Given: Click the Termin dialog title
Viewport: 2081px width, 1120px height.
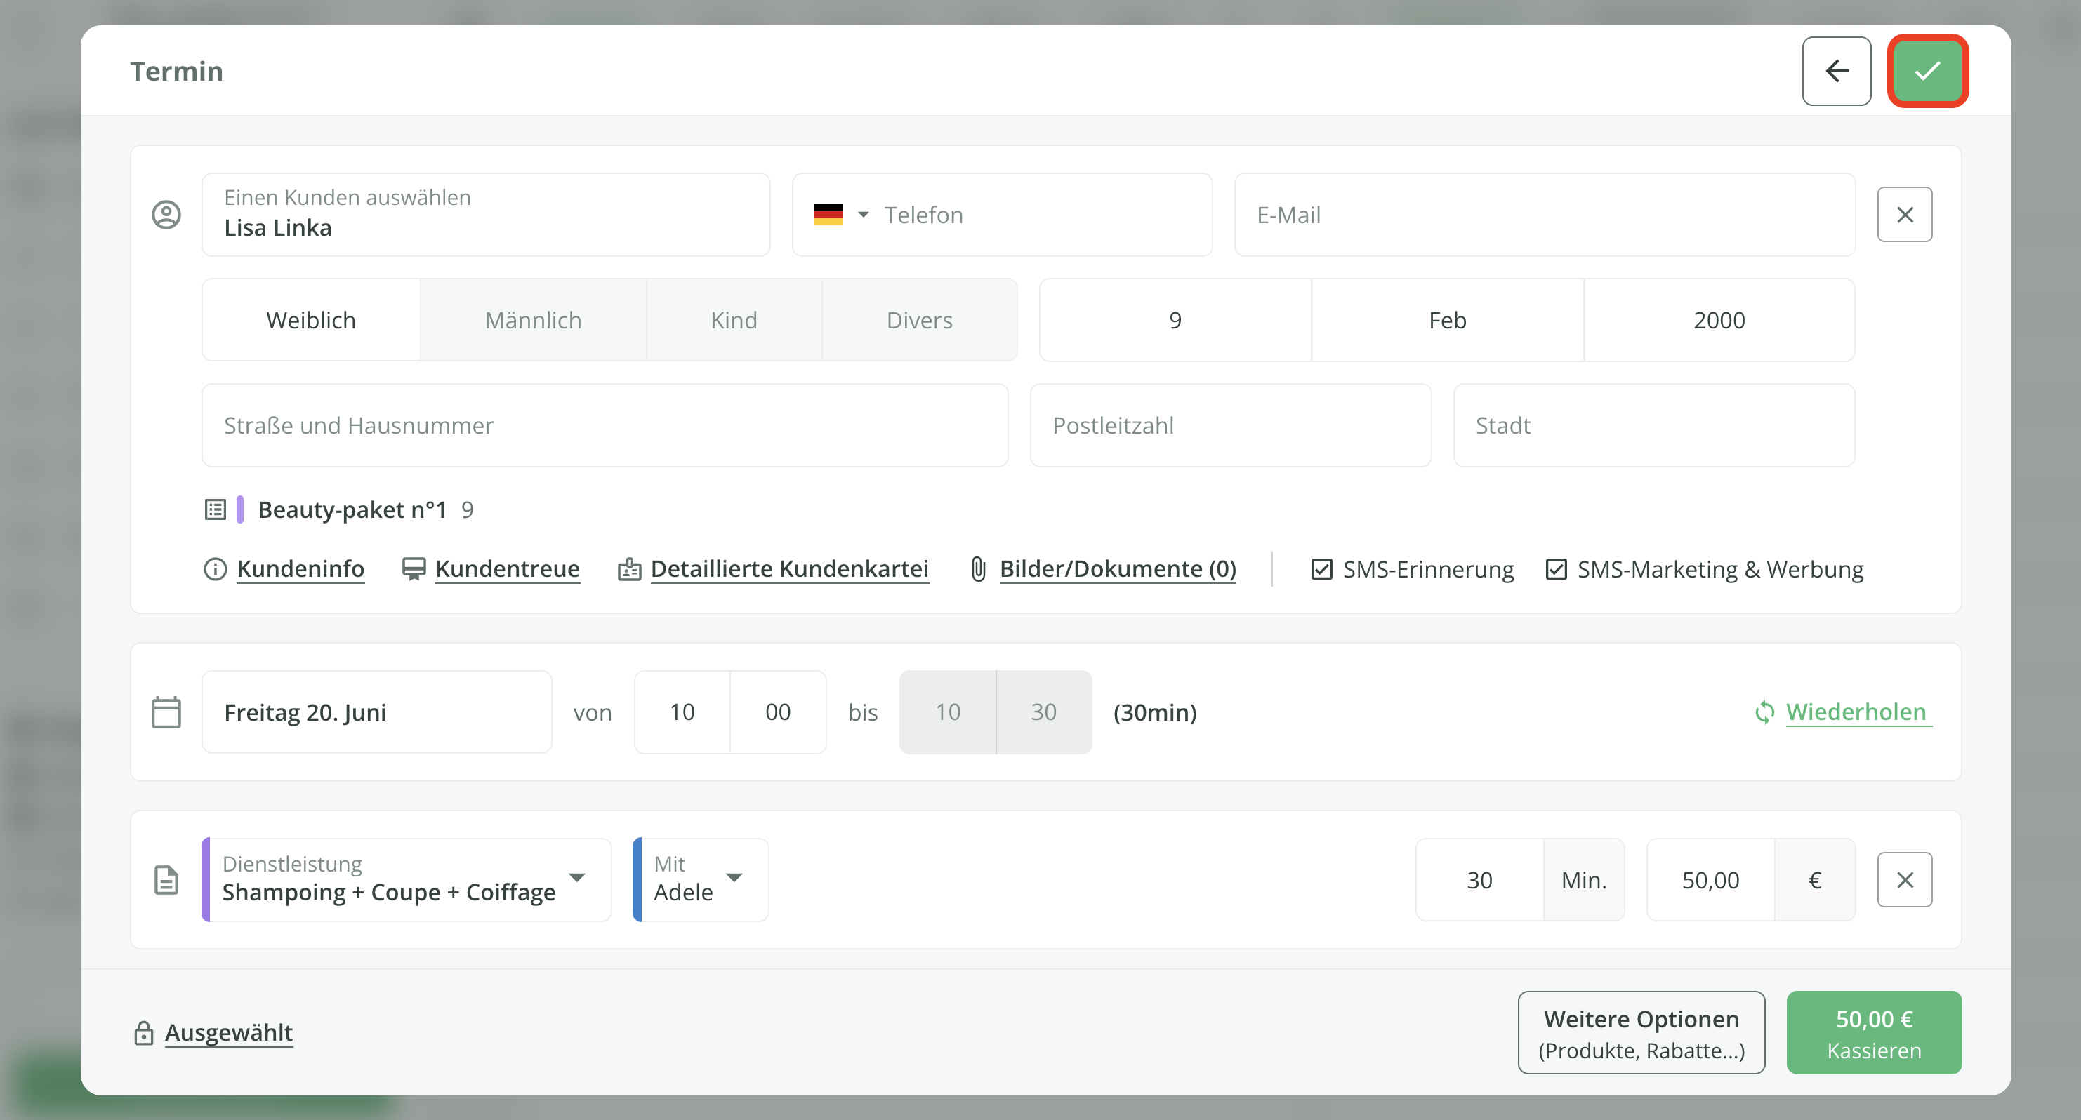Looking at the screenshot, I should 177,71.
